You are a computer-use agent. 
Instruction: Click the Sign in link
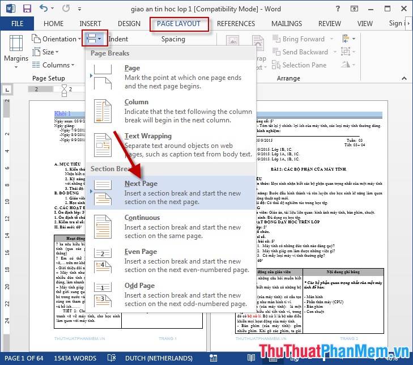[397, 23]
